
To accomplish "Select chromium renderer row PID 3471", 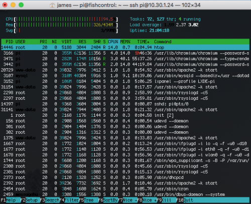I will (125, 59).
